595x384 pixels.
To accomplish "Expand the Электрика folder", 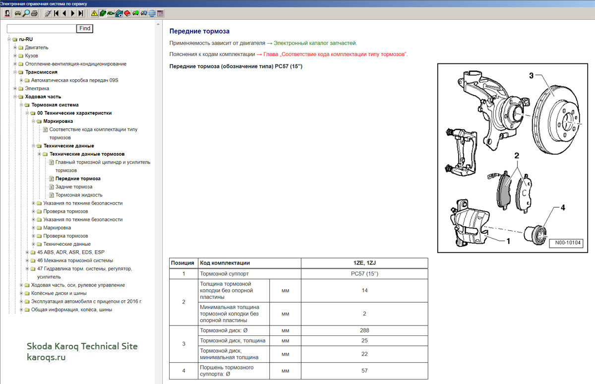I will [x=15, y=89].
